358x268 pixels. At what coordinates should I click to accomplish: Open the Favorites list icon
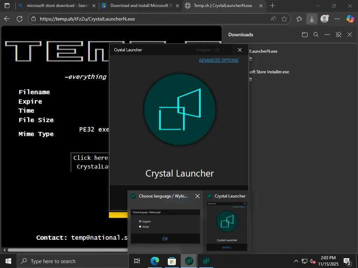tap(299, 19)
